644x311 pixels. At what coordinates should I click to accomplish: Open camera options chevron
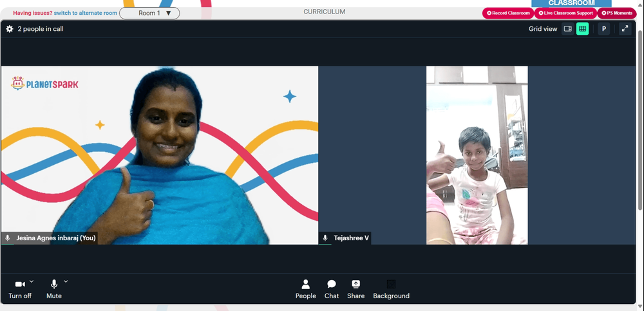[32, 281]
